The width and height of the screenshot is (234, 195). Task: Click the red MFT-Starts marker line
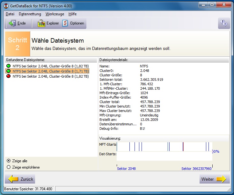tap(183, 147)
